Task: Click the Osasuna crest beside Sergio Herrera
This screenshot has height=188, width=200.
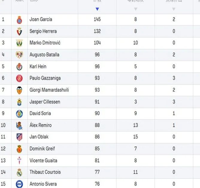Action: [x=19, y=31]
